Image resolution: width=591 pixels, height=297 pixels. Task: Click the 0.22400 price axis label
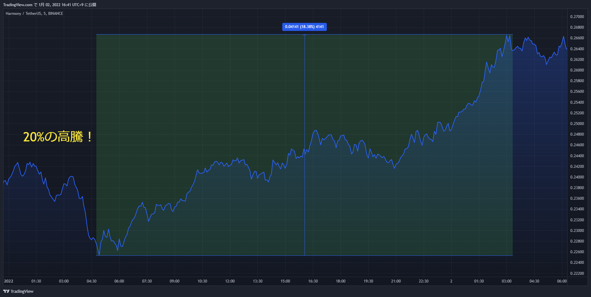[577, 263]
